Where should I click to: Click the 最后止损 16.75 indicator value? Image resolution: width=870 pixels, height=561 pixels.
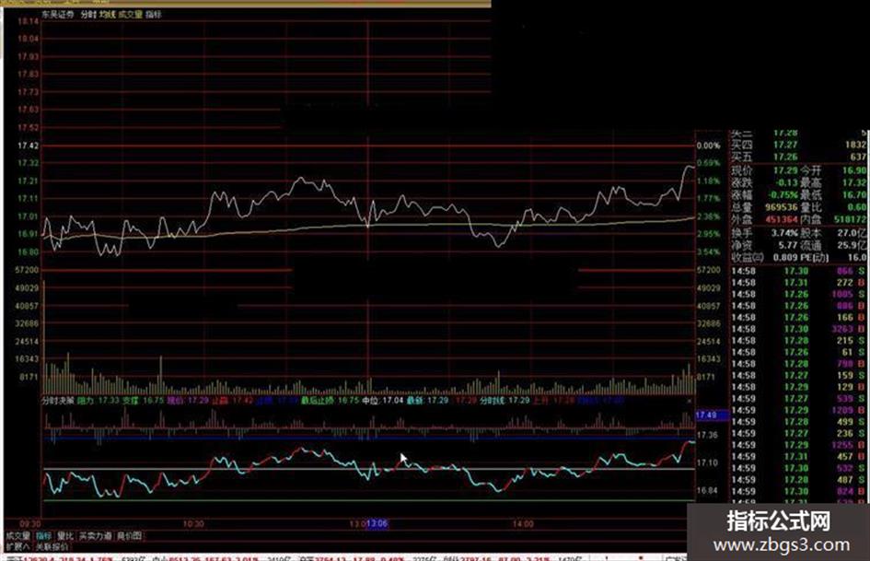click(331, 401)
